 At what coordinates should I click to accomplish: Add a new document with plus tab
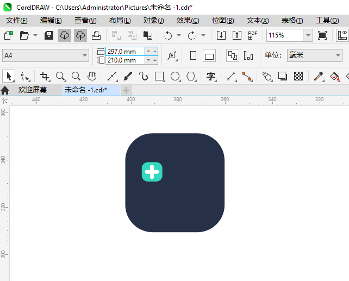pos(126,90)
